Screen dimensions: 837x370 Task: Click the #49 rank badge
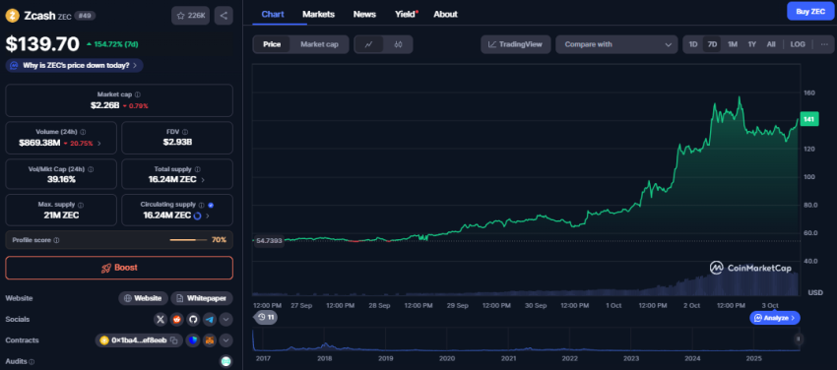click(x=85, y=16)
